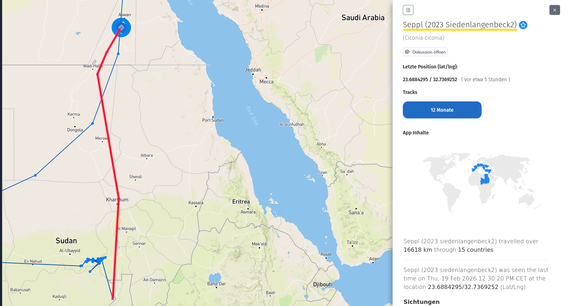Select the track endpoint at the red line's southern end
Viewport: 570px width, 306px height.
point(113,298)
